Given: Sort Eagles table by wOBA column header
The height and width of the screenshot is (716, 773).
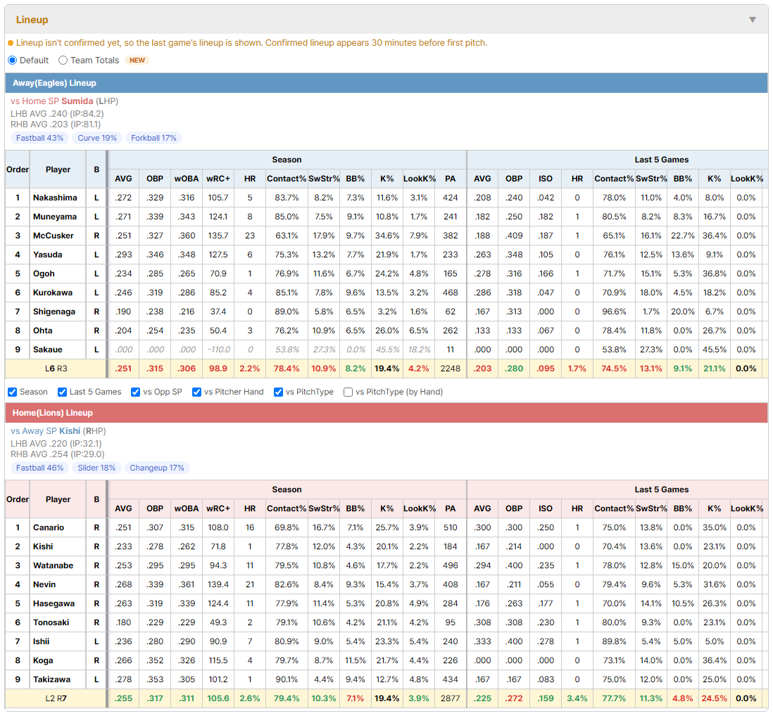Looking at the screenshot, I should 187,179.
